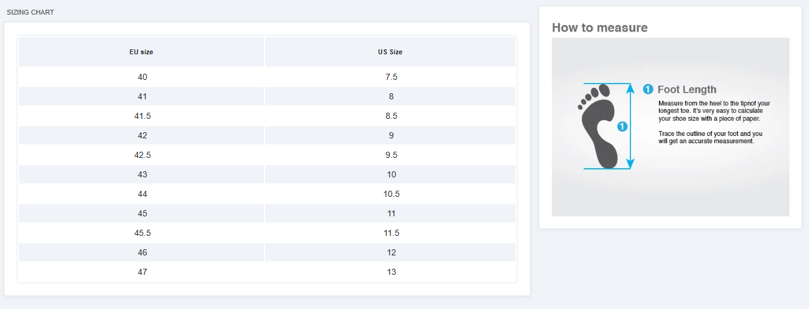Click the footprint icon in the measuring guide
Viewport: 809px width, 309px height.
(598, 127)
